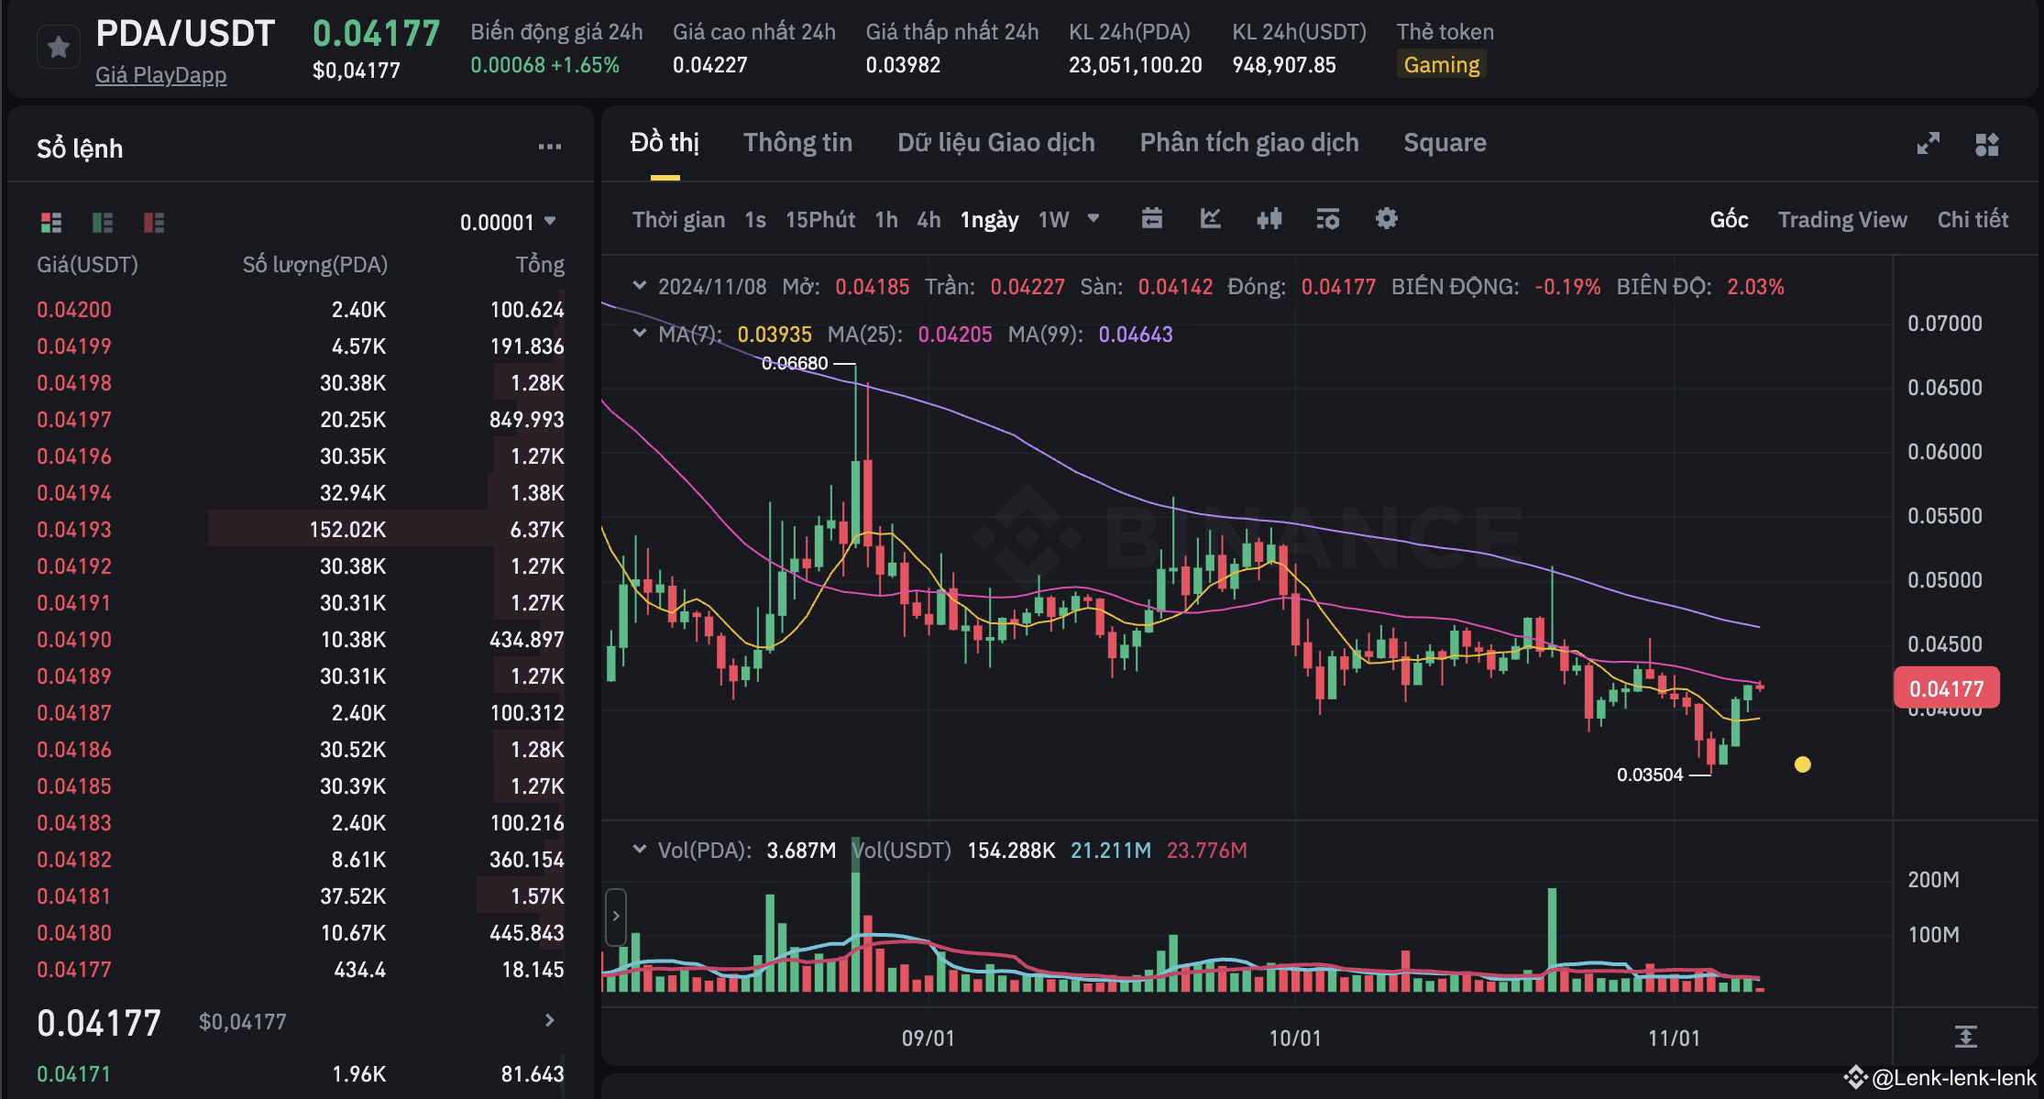Click the drawing tools chart icon
Viewport: 2044px width, 1099px height.
click(x=1211, y=219)
